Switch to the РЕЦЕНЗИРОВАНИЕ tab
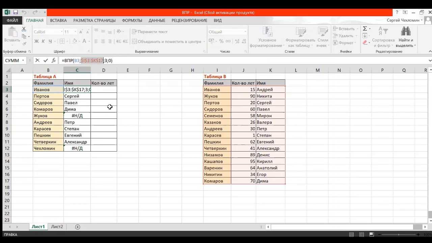This screenshot has width=432, height=243. (x=189, y=20)
